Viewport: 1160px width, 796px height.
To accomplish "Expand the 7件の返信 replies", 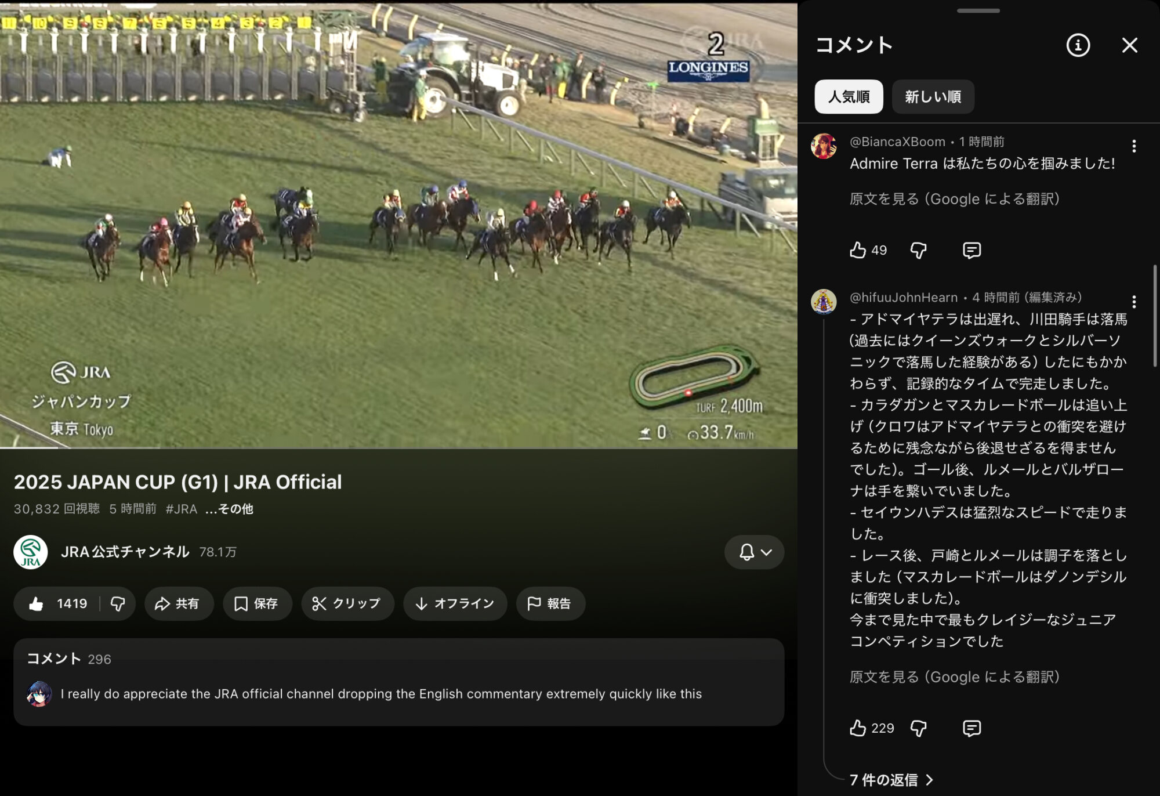I will [x=891, y=780].
